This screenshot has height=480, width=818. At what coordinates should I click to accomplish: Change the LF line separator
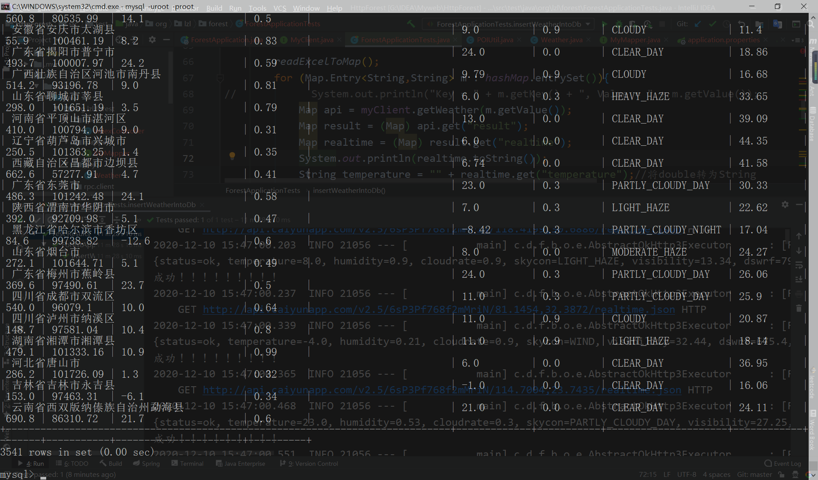click(667, 475)
